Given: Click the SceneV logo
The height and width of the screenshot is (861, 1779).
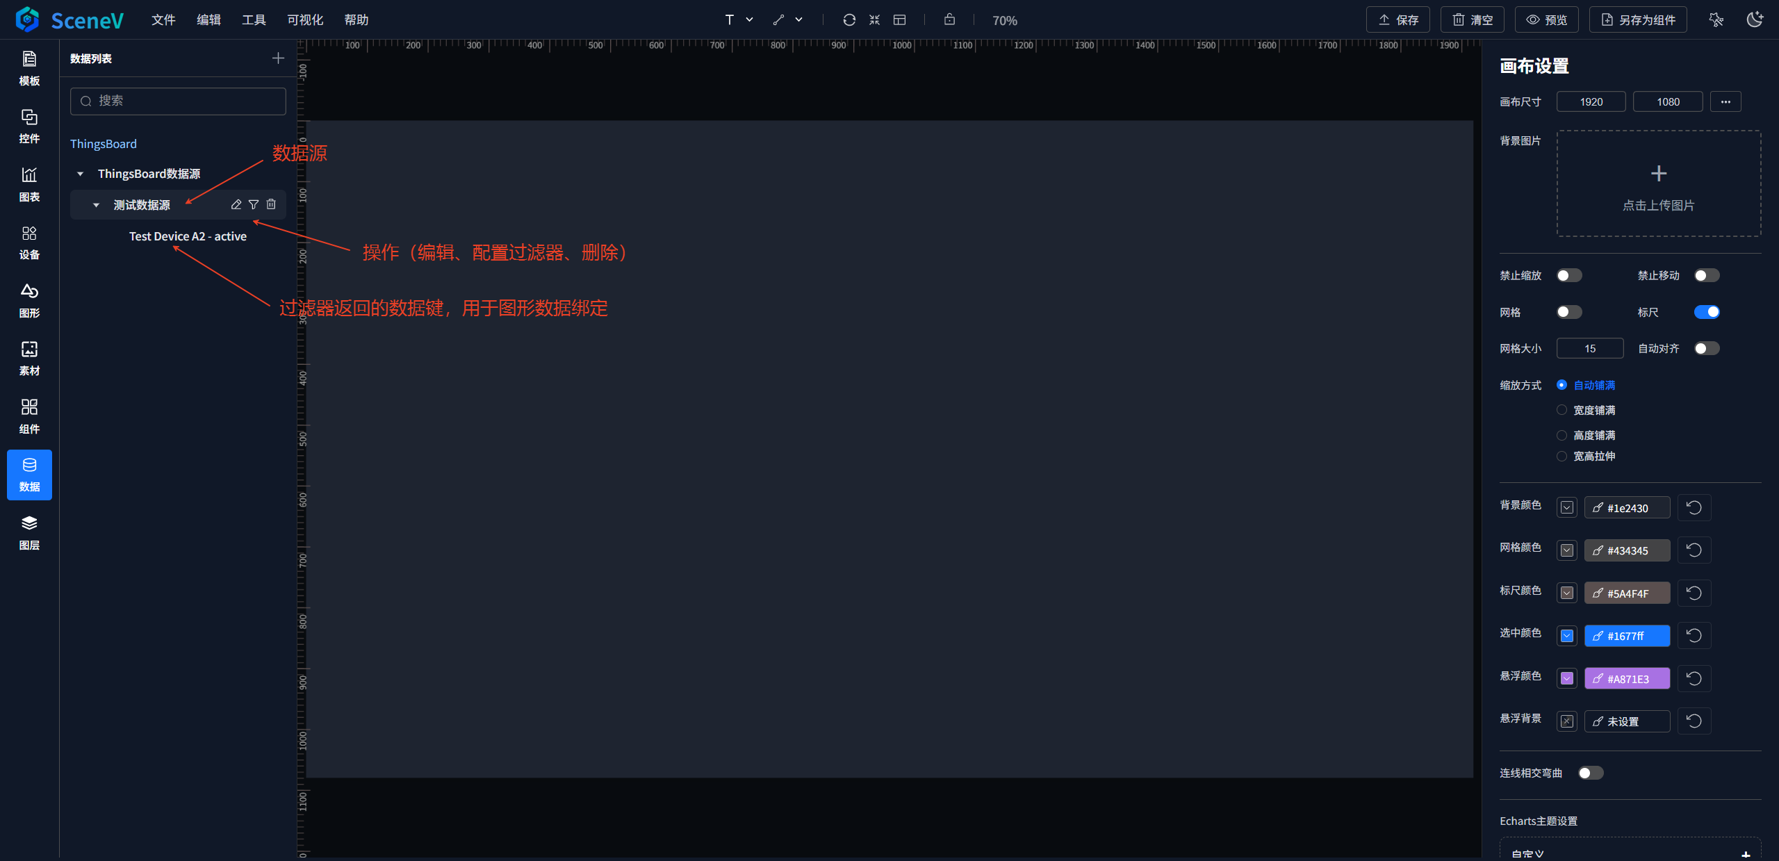Looking at the screenshot, I should (x=69, y=20).
